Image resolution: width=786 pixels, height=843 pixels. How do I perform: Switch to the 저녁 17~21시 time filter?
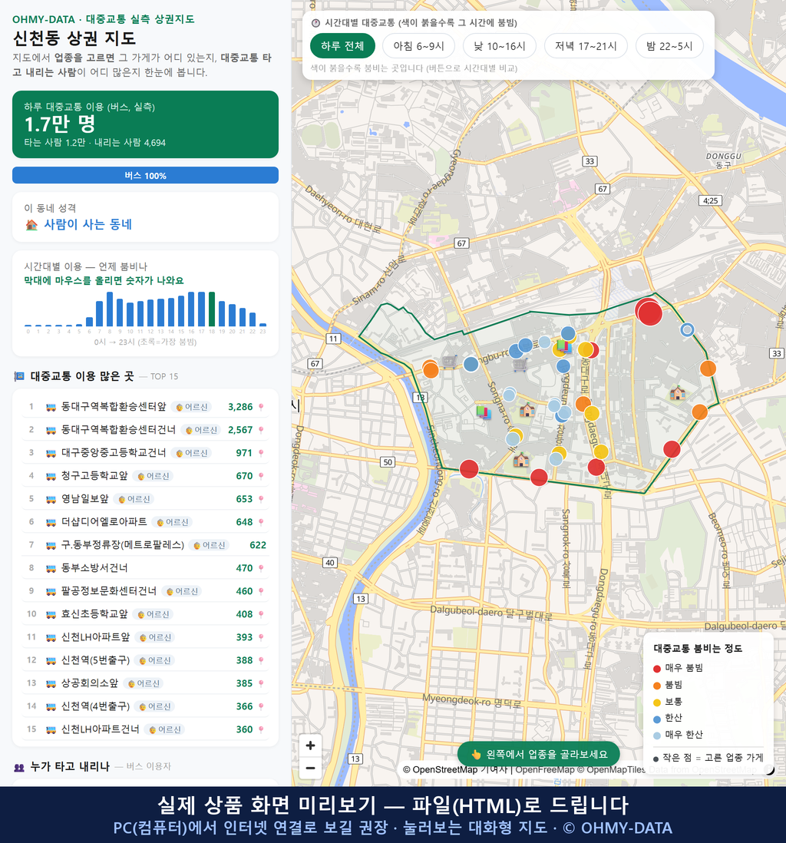click(x=586, y=46)
